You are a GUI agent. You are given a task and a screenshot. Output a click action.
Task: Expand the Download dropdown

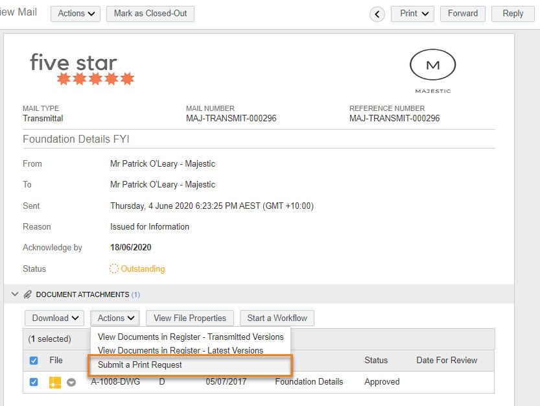[54, 318]
